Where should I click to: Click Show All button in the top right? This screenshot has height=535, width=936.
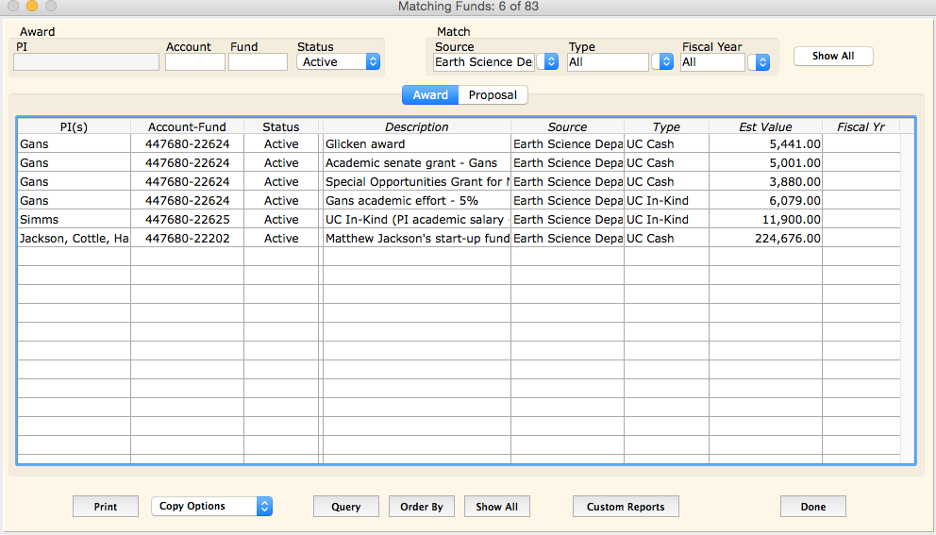pos(833,57)
